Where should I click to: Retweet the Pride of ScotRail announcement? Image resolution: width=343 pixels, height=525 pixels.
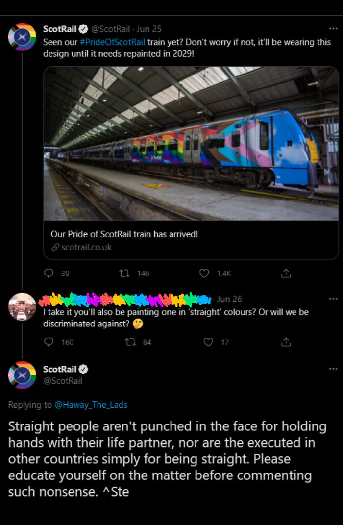point(124,274)
